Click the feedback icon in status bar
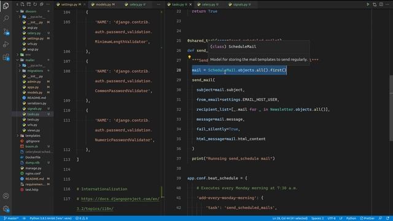Image resolution: width=393 pixels, height=221 pixels. (x=381, y=219)
